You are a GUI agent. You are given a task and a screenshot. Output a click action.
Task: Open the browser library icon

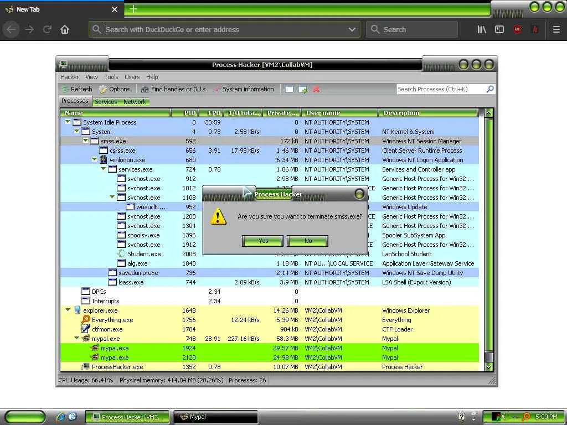(x=482, y=29)
